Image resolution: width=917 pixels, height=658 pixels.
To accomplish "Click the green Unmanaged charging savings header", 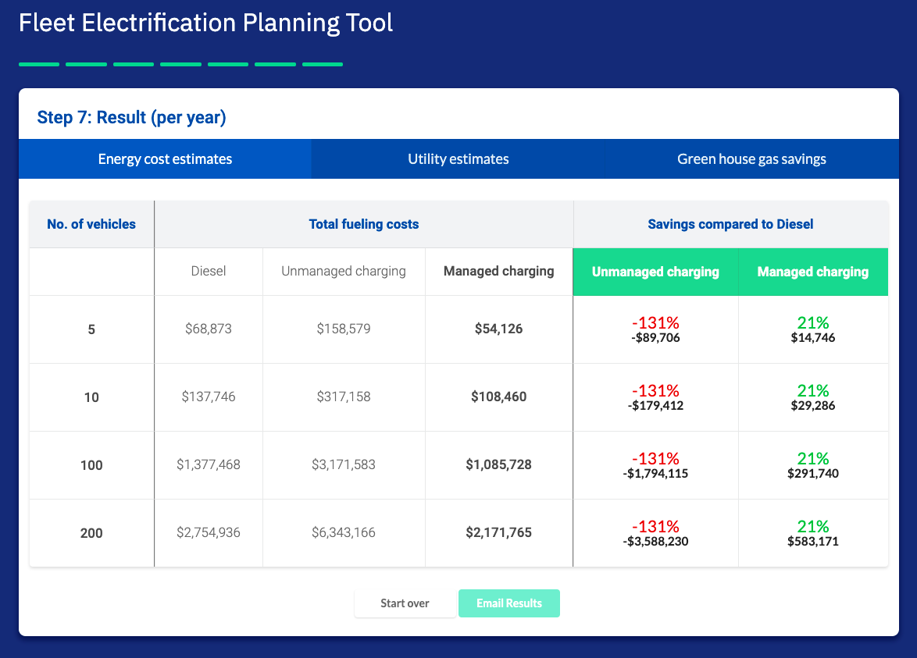I will [655, 272].
